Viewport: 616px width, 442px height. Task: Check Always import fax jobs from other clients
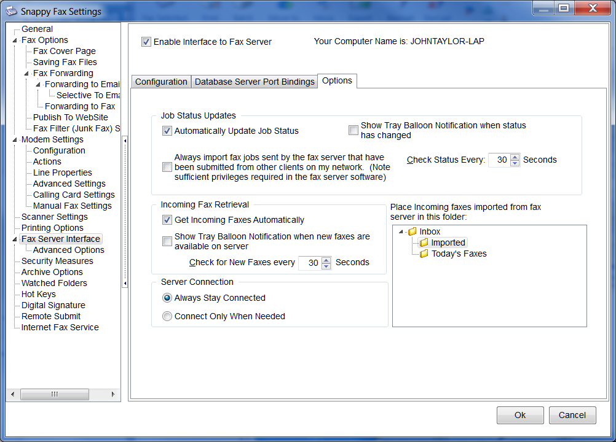(x=167, y=167)
